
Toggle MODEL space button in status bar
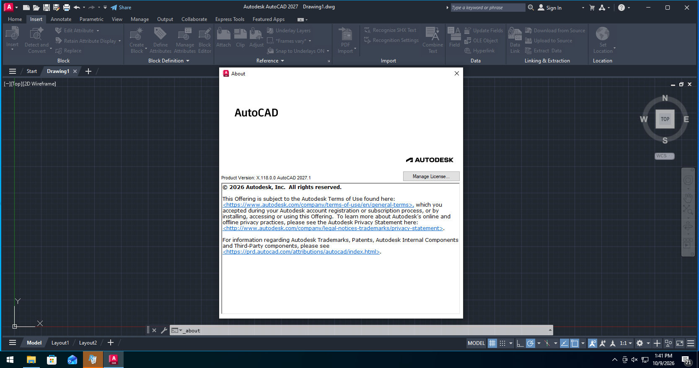[x=476, y=343]
